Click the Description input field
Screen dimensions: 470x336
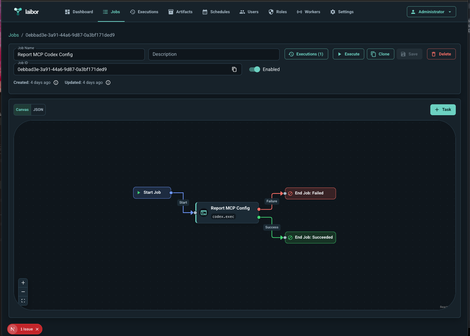click(214, 54)
